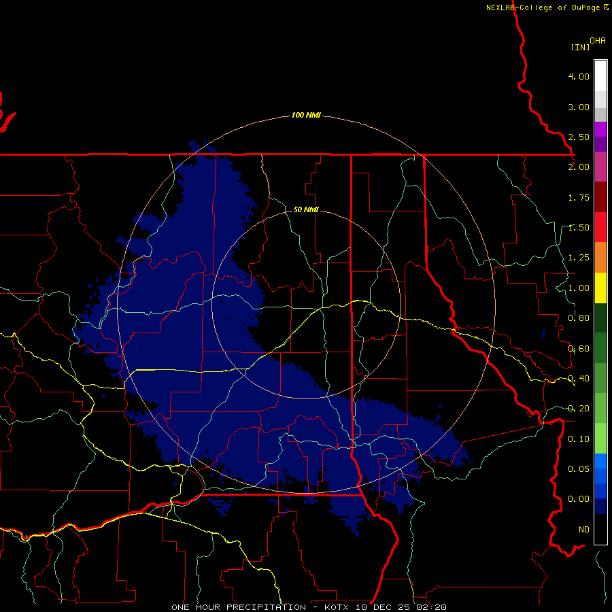
Task: Click the 0.40 legend value
Action: pyautogui.click(x=579, y=379)
